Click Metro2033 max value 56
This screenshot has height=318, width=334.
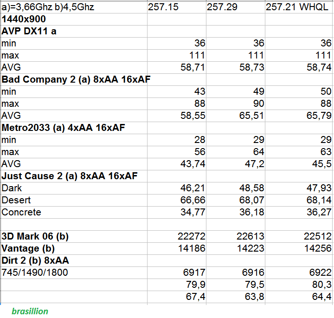(177, 152)
